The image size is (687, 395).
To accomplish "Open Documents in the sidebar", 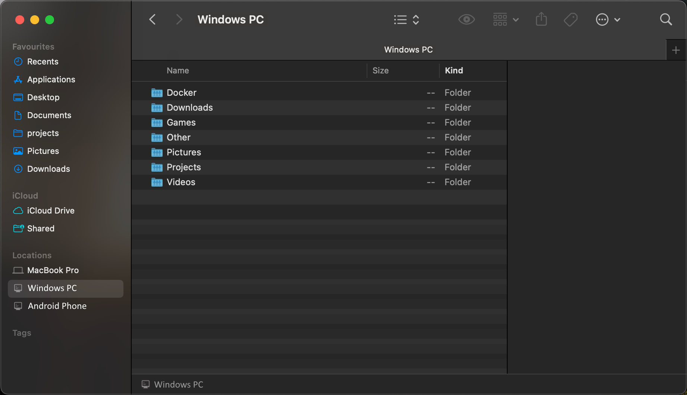I will (66, 115).
